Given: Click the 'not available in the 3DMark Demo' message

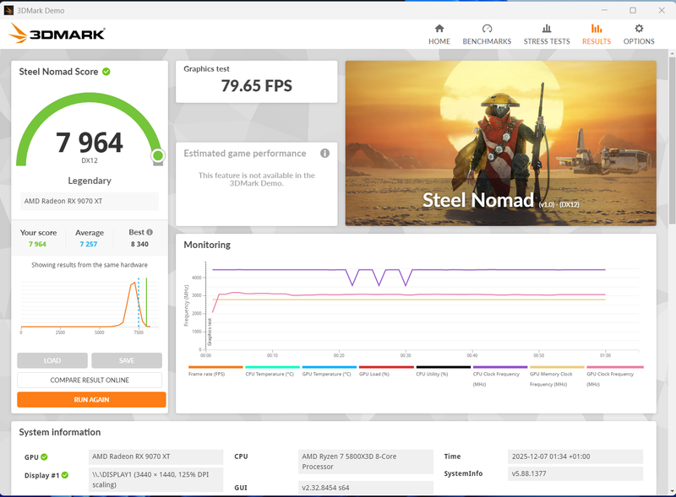Looking at the screenshot, I should (x=257, y=179).
